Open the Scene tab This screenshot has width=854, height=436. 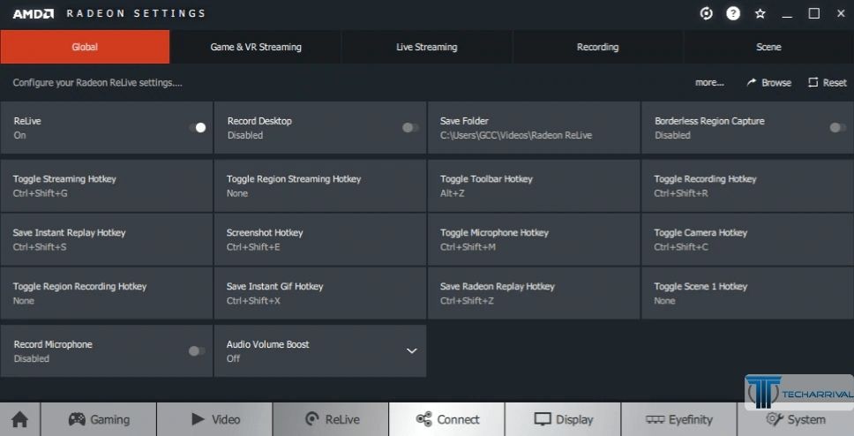click(x=768, y=47)
